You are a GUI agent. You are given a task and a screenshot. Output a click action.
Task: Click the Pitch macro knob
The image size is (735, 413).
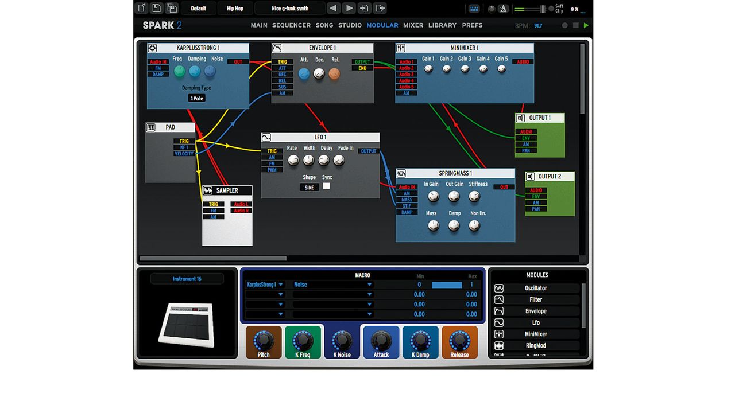coord(264,341)
